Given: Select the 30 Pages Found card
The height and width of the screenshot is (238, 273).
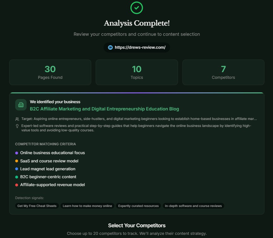Looking at the screenshot, I should tap(50, 72).
